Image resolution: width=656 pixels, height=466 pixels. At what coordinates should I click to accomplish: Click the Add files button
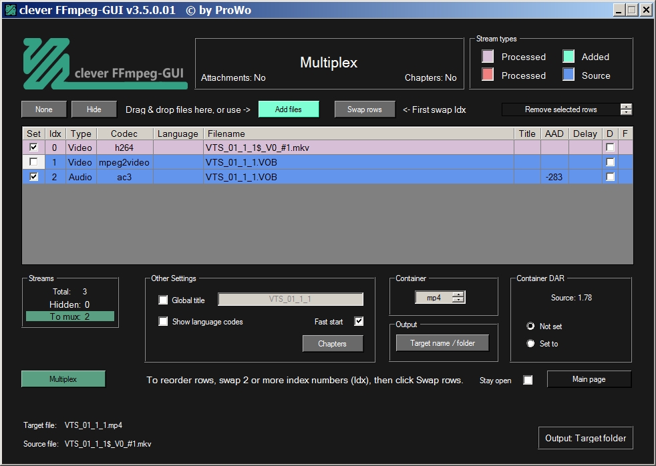(x=289, y=109)
